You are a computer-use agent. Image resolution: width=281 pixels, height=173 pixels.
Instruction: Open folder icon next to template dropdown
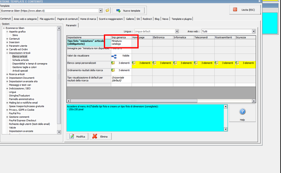[107, 10]
